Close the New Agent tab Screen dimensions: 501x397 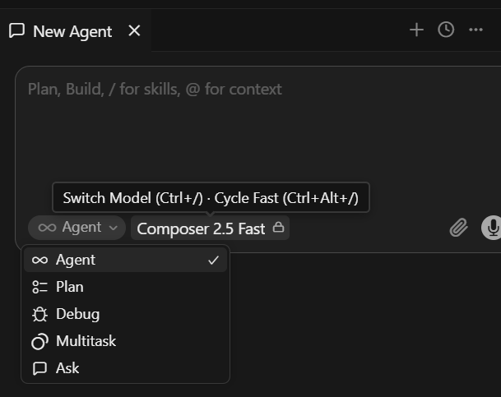(x=134, y=31)
